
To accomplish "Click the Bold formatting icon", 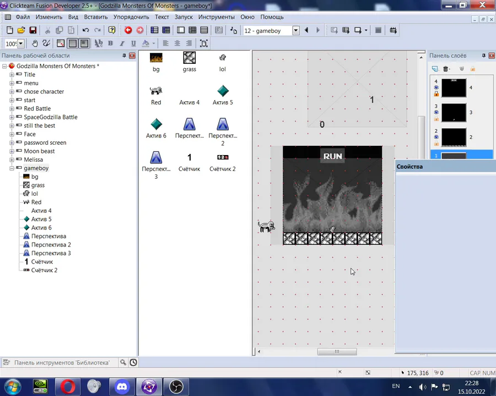I will coord(110,43).
